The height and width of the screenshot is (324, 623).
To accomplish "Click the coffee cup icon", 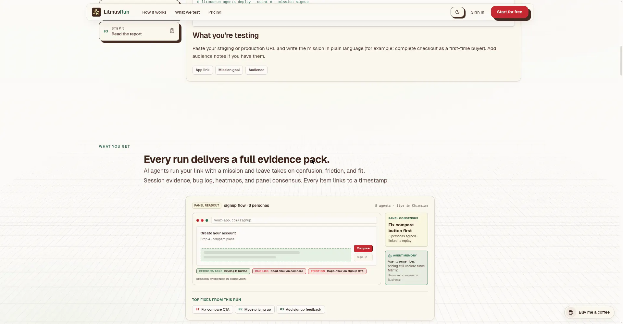I will [x=571, y=312].
